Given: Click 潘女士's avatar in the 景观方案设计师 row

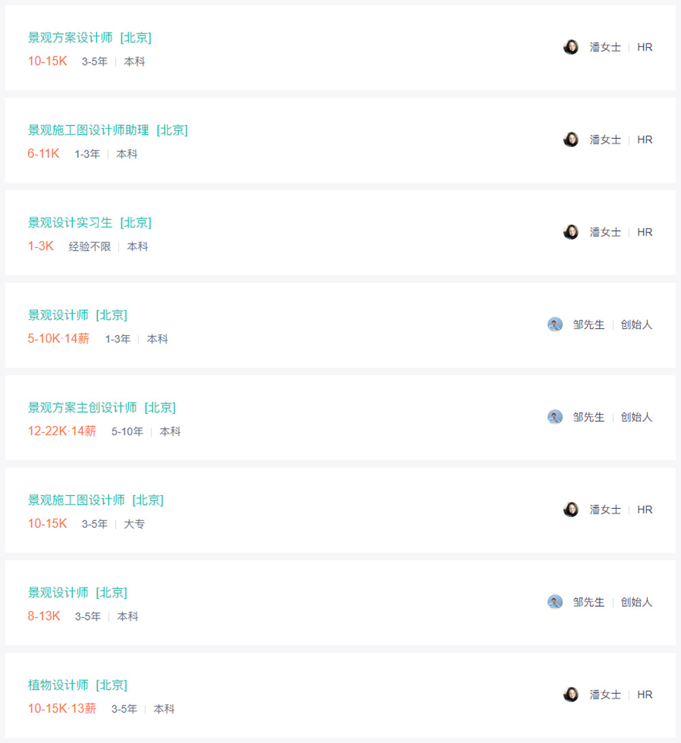Looking at the screenshot, I should pos(571,47).
